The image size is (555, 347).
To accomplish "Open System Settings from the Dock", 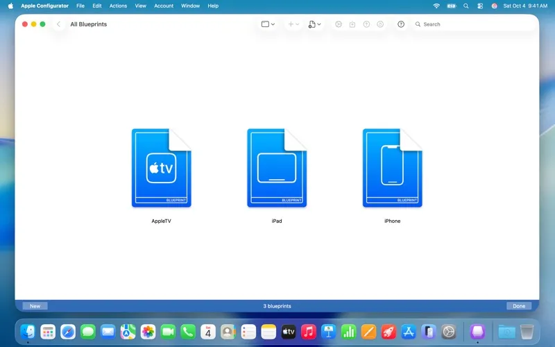I will click(449, 332).
